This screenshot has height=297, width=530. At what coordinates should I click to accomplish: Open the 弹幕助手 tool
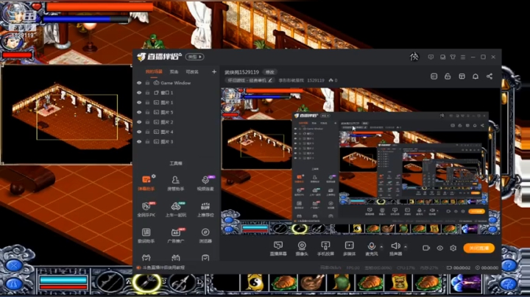click(x=146, y=182)
